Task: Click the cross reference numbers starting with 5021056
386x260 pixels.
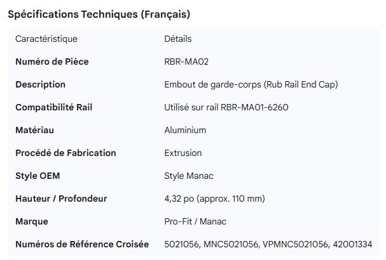Action: click(x=268, y=244)
